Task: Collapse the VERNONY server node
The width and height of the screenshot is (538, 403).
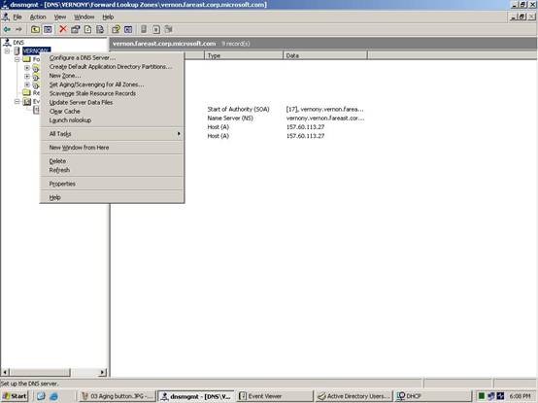Action: [7, 51]
